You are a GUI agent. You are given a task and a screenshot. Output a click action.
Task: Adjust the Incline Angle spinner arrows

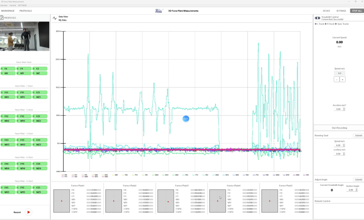coord(356,190)
